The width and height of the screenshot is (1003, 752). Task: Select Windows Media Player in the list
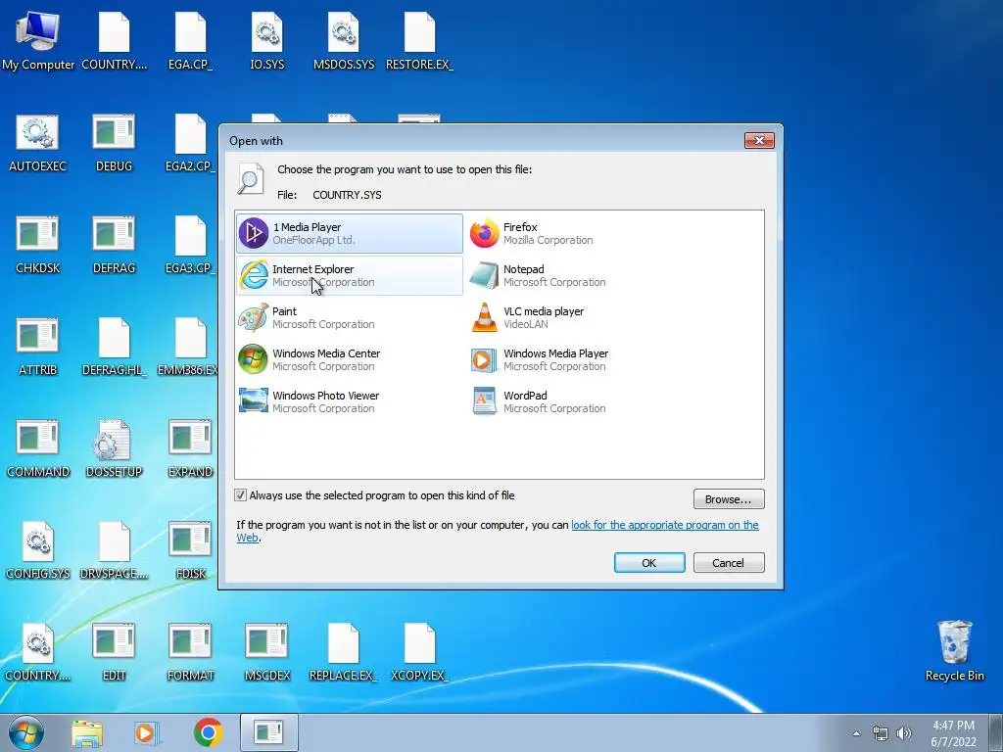coord(580,360)
